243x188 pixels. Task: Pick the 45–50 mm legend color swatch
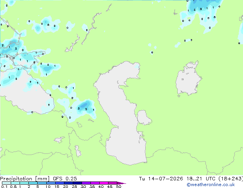click(113, 183)
